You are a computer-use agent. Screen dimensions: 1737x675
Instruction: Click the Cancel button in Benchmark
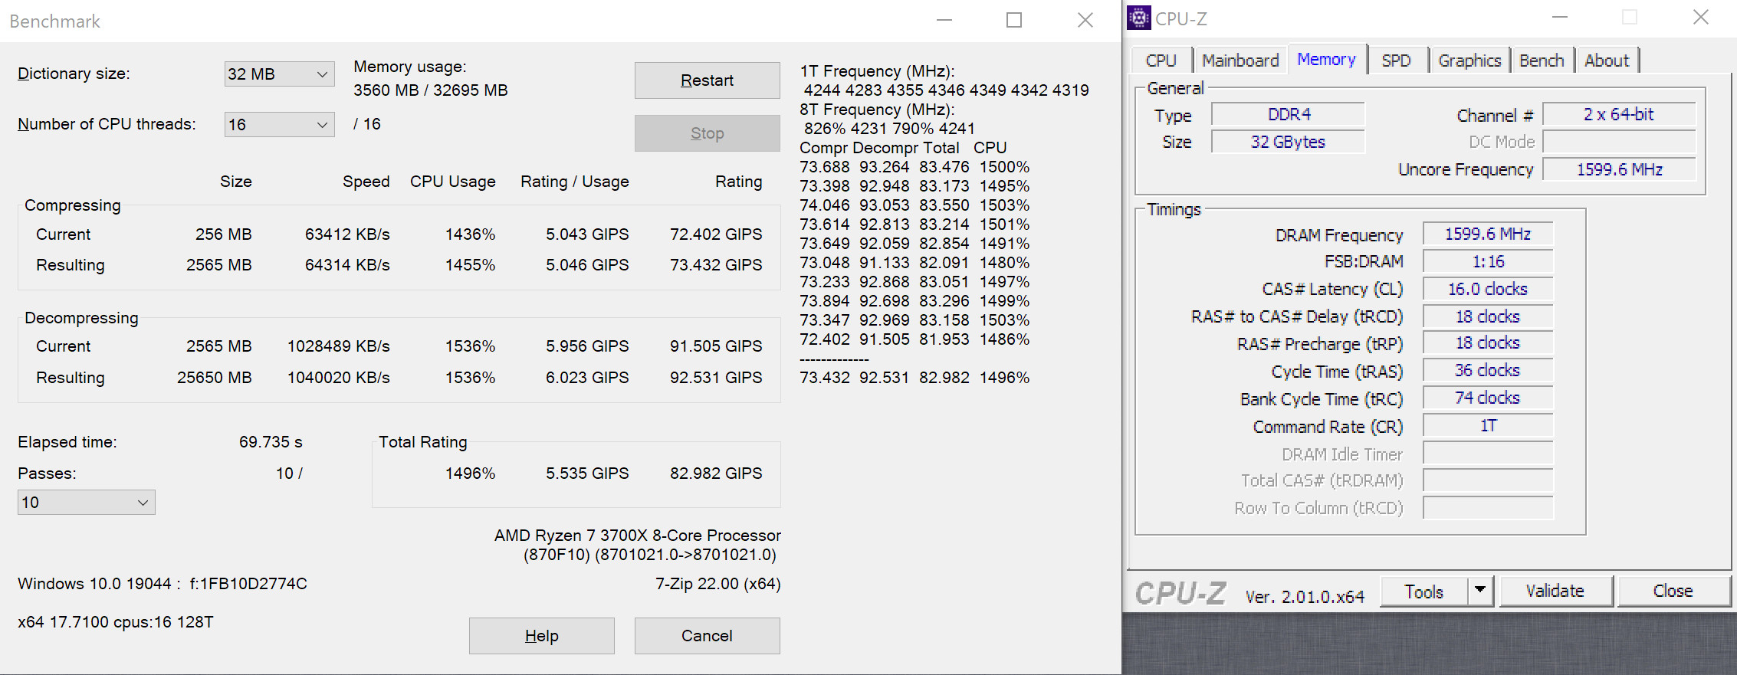coord(707,636)
